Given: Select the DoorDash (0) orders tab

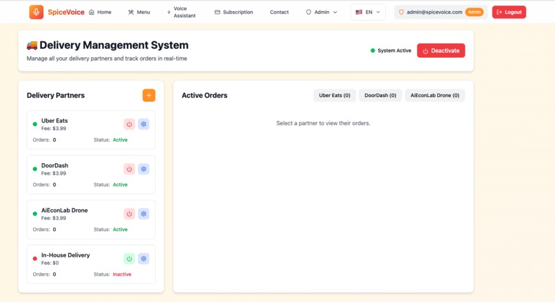Looking at the screenshot, I should click(x=381, y=95).
